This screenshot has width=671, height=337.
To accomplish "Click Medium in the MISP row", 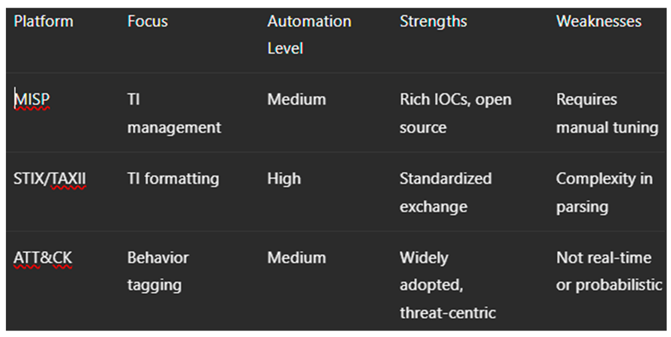I will pos(296,100).
